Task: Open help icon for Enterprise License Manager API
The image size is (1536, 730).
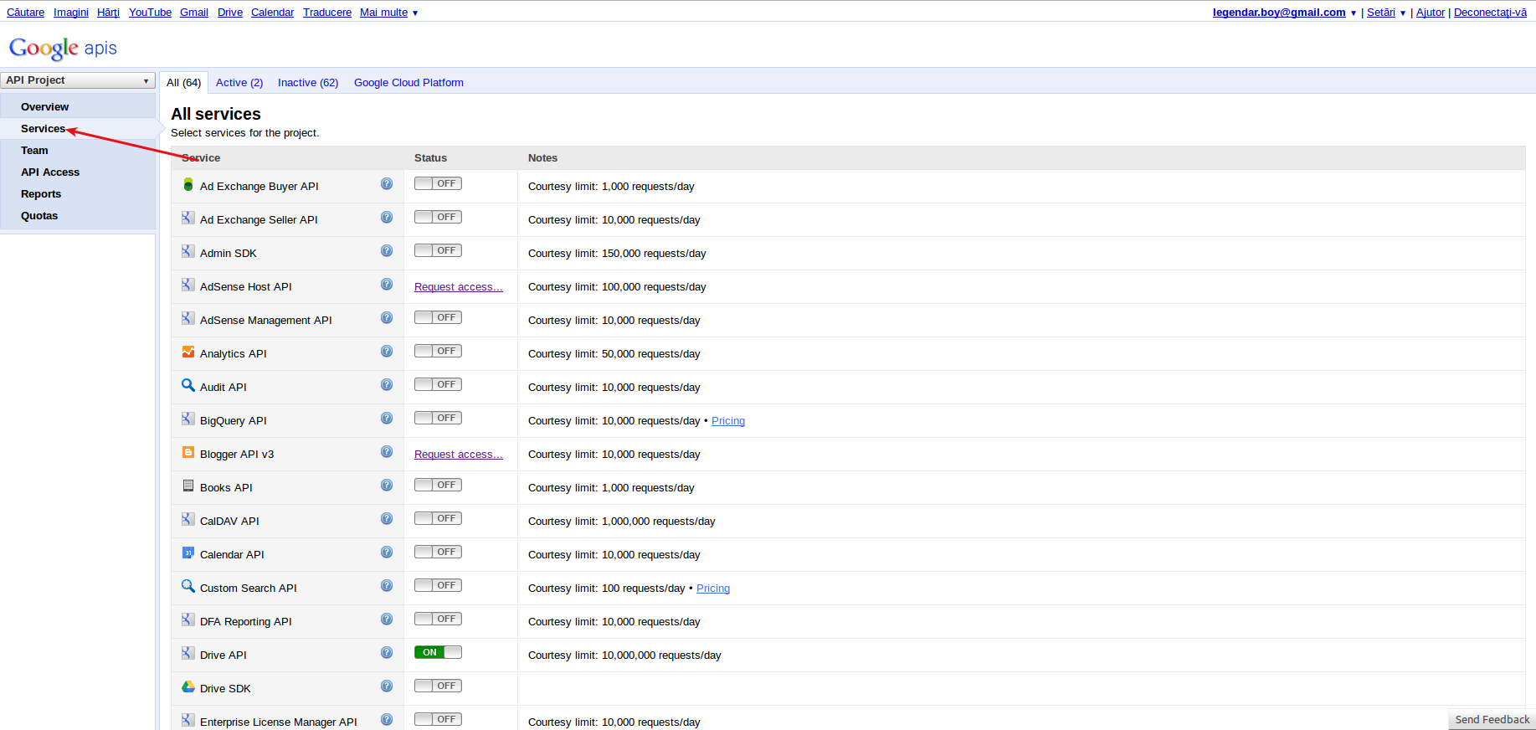Action: pyautogui.click(x=387, y=719)
